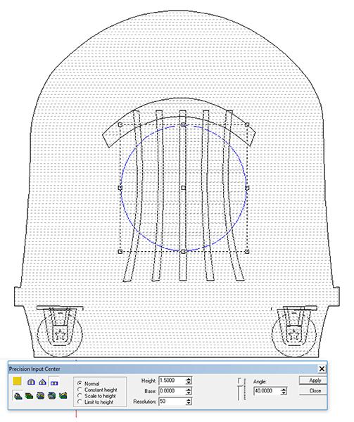The width and height of the screenshot is (354, 422).
Task: Click the top-right selection handle of the circle
Action: (247, 124)
